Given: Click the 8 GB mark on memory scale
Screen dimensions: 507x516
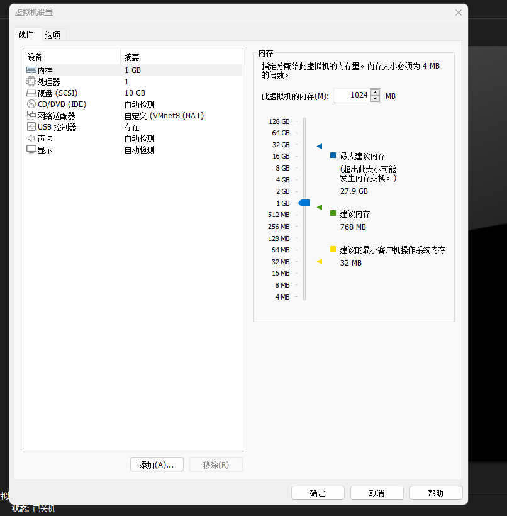Looking at the screenshot, I should click(x=282, y=168).
